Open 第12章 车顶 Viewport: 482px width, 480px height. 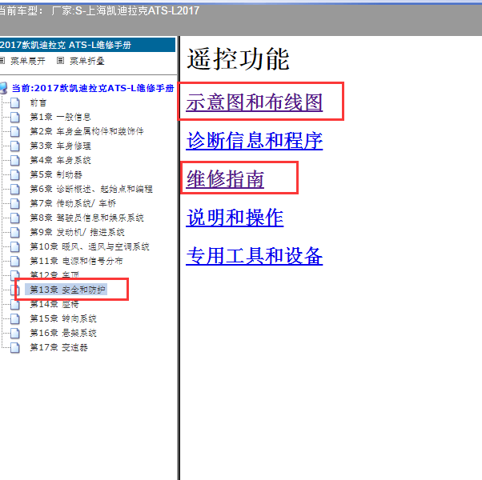point(54,275)
